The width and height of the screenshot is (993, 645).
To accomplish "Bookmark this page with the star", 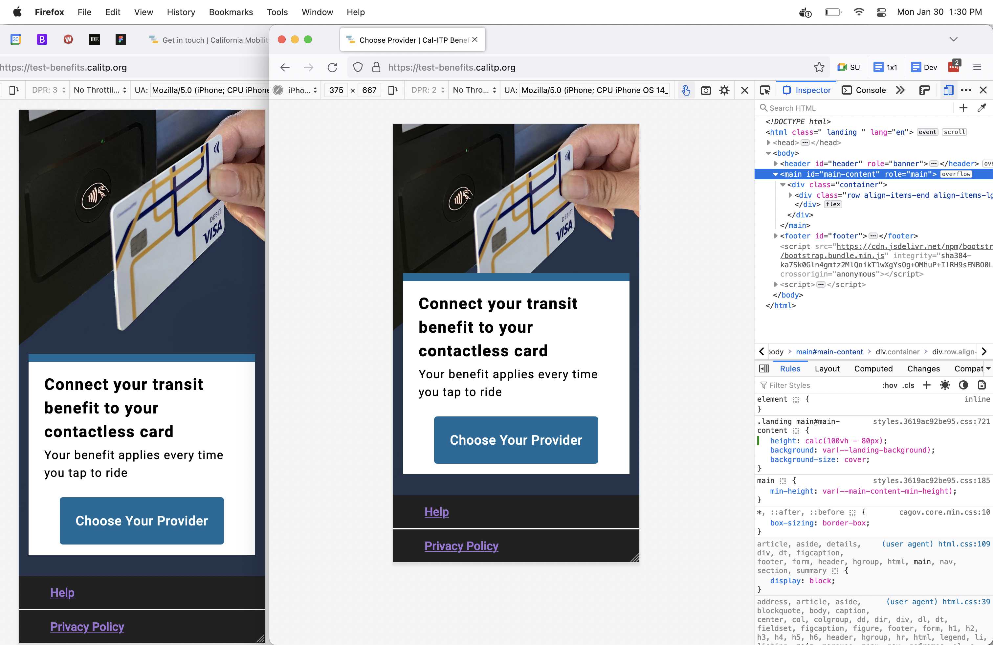I will (819, 67).
